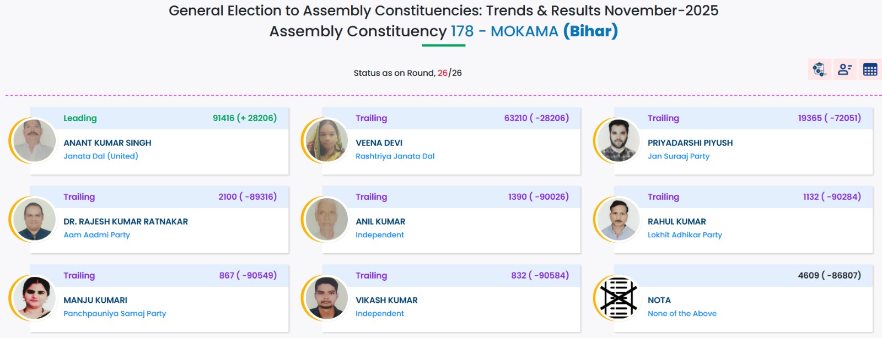Click the Jan Suraaj Party label

pyautogui.click(x=678, y=156)
